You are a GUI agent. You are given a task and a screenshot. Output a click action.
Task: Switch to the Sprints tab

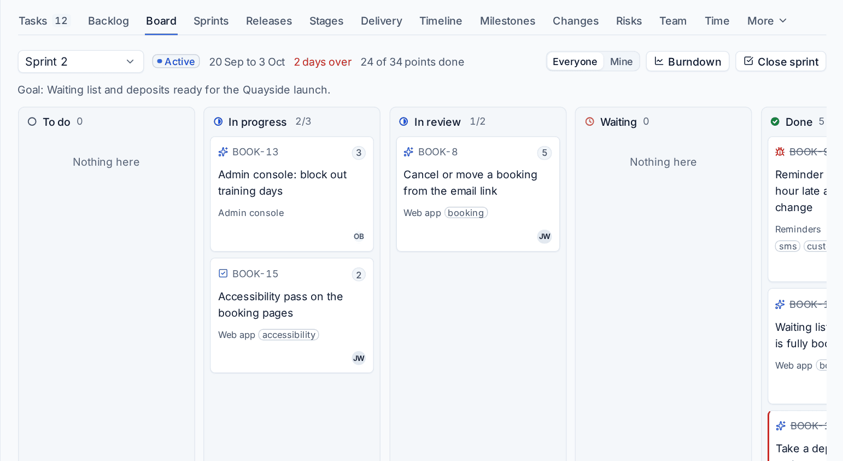(211, 21)
